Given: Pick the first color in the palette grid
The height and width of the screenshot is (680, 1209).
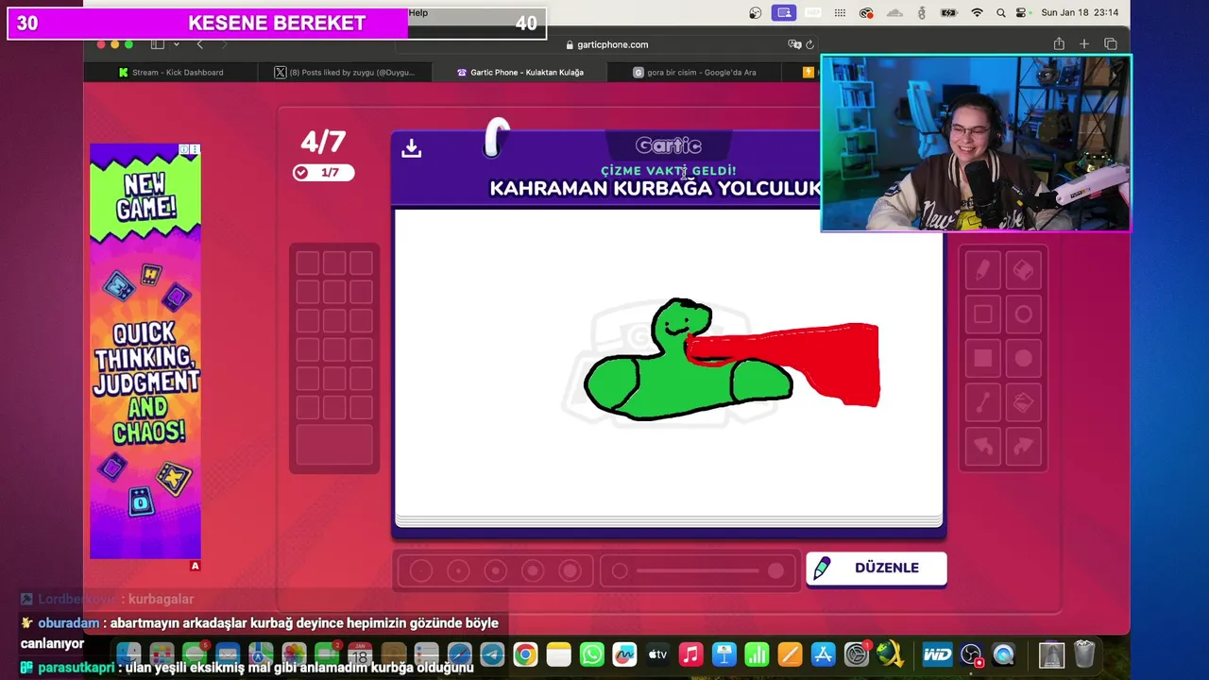Looking at the screenshot, I should click(307, 263).
